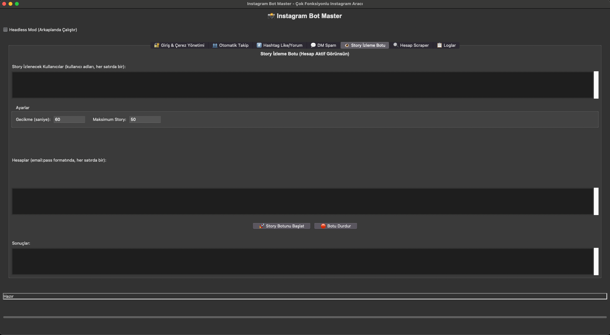
Task: Click the lock icon on Giriş & Çerez tab
Action: (x=156, y=45)
